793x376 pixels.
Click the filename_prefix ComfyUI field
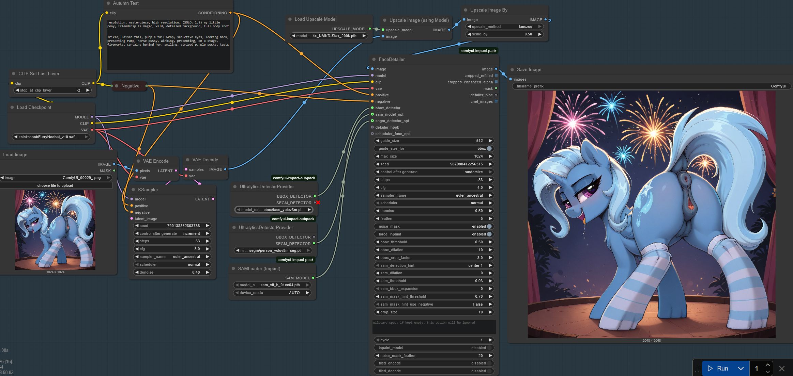pos(652,86)
